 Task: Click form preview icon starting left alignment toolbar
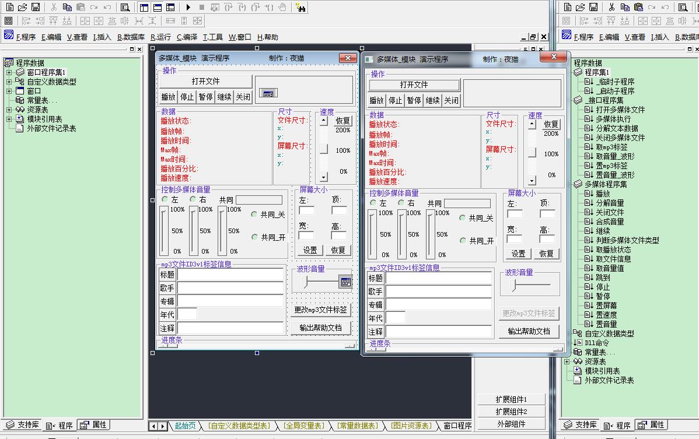(x=9, y=20)
